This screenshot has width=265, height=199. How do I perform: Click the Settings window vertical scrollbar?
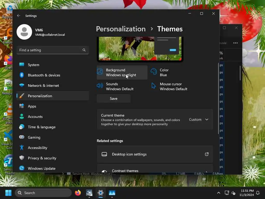coord(218,98)
